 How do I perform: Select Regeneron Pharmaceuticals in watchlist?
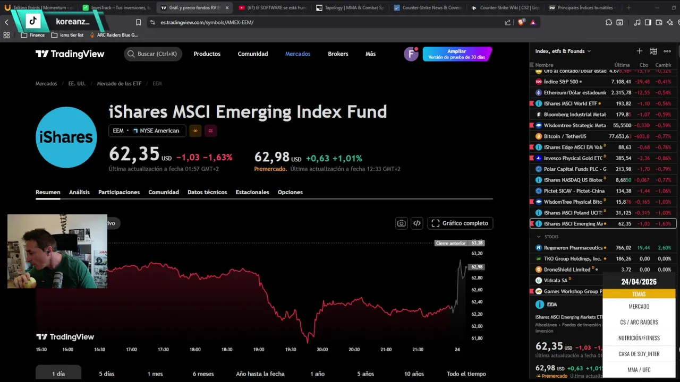click(603, 248)
